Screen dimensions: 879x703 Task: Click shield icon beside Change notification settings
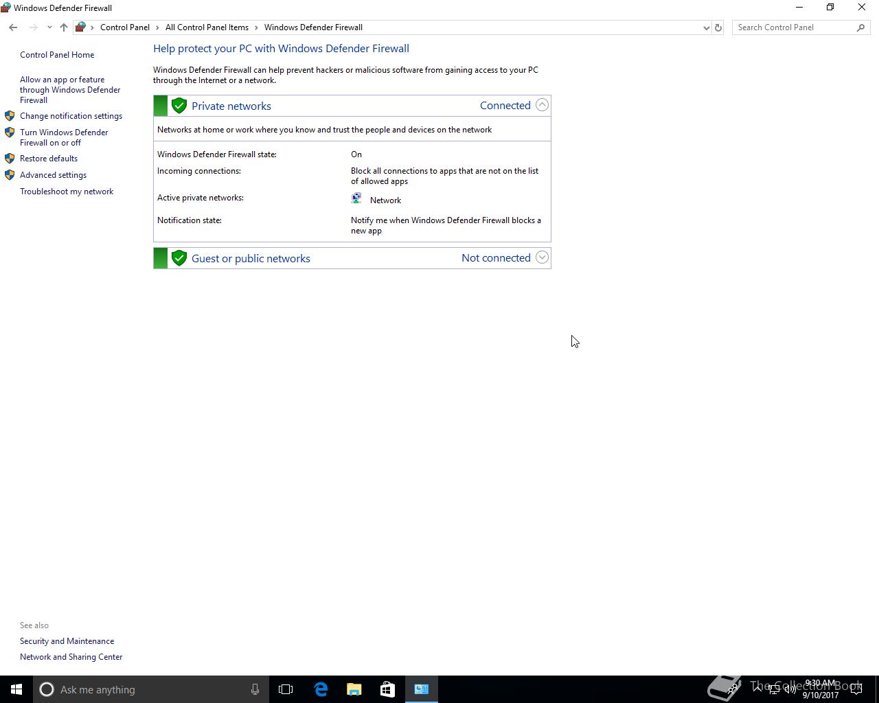(x=10, y=116)
